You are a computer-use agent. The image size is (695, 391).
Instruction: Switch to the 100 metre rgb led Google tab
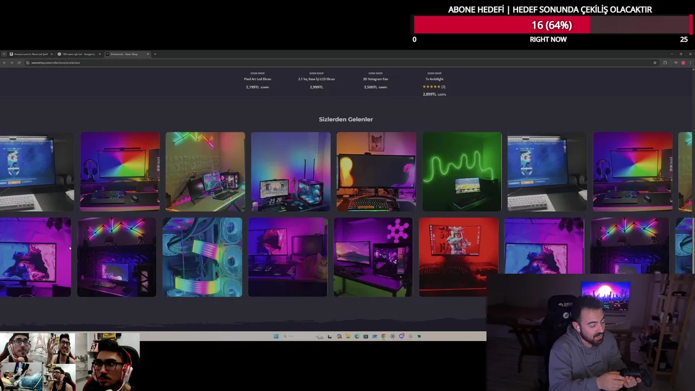click(x=77, y=54)
